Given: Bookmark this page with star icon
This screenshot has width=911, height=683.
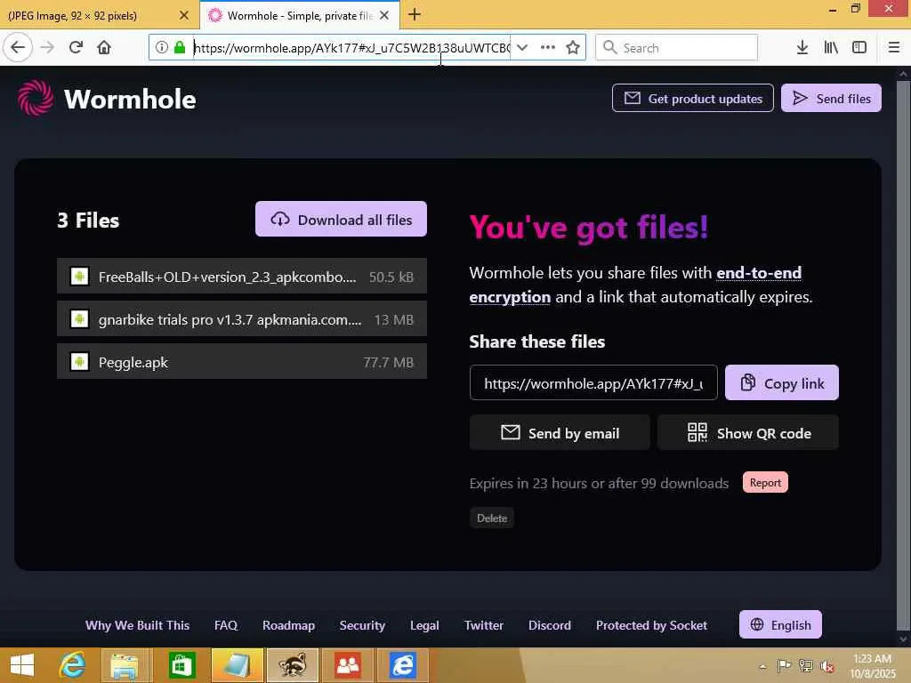Looking at the screenshot, I should point(573,48).
